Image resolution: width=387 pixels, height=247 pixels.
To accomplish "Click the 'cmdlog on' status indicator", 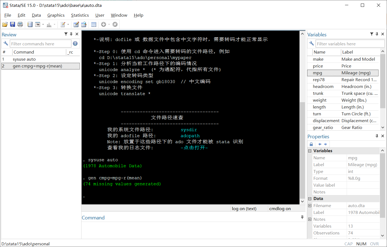I will click(280, 209).
